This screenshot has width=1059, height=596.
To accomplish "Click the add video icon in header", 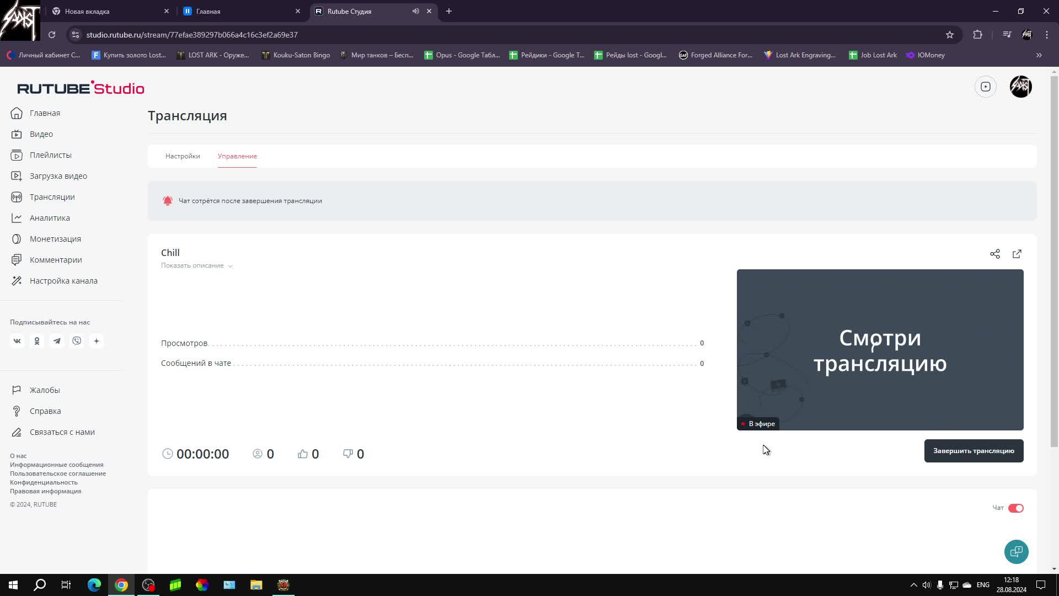I will 985,87.
